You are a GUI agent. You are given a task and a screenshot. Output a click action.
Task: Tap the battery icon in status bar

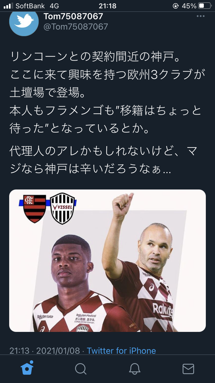pos(205,6)
